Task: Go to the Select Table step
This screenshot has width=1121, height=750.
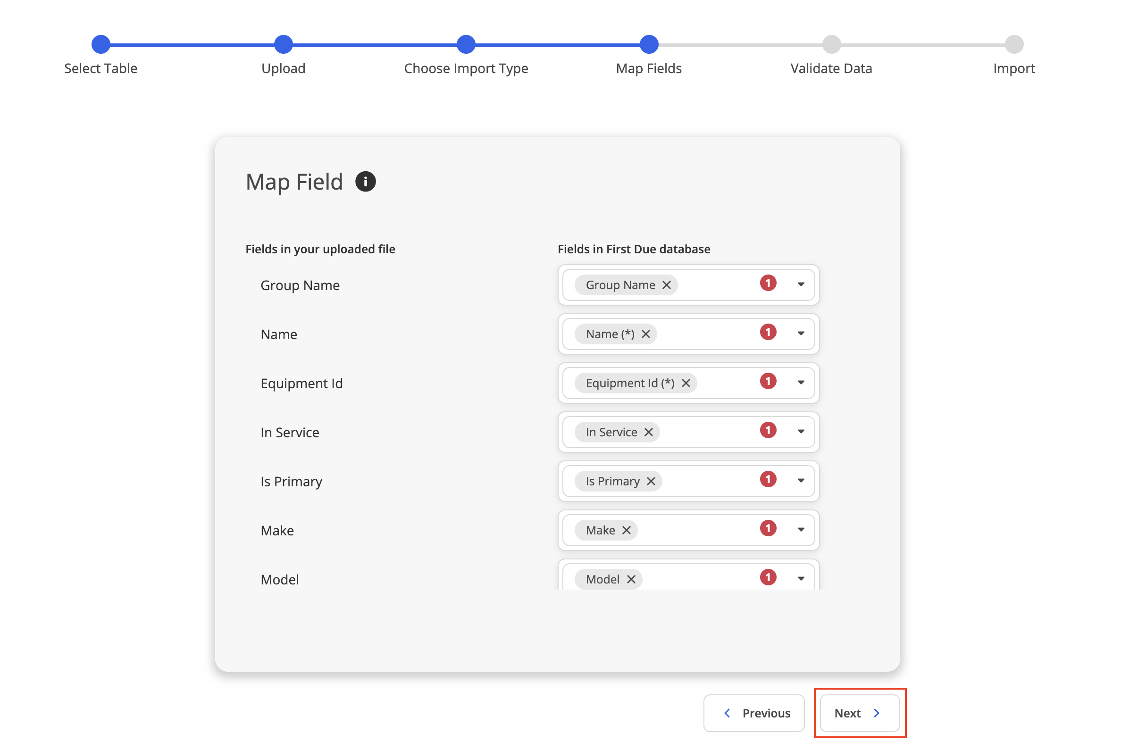Action: point(101,44)
